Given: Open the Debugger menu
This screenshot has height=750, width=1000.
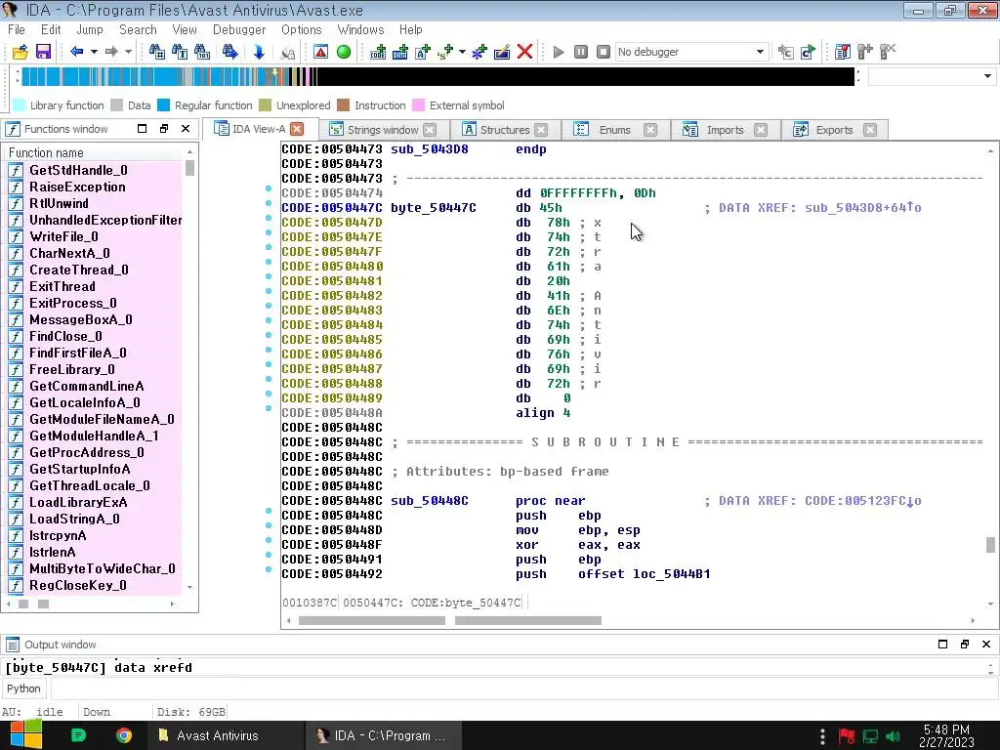Looking at the screenshot, I should click(239, 29).
